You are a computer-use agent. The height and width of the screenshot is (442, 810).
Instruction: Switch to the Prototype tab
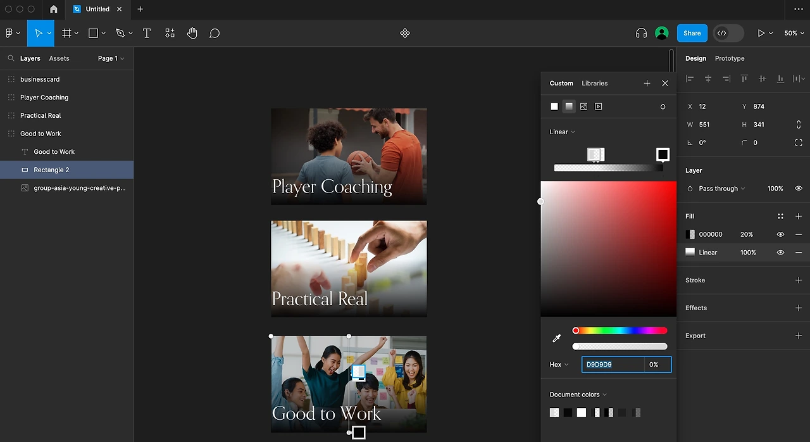[x=730, y=58]
